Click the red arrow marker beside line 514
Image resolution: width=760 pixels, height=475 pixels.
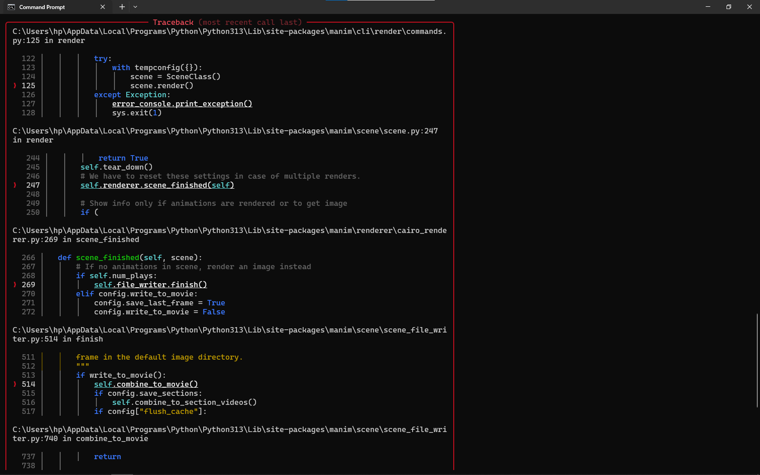tap(15, 384)
